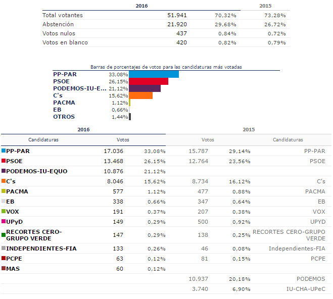Click the blue PP-PAR percentage bar
Screen dimensions: 333x299
click(154, 74)
